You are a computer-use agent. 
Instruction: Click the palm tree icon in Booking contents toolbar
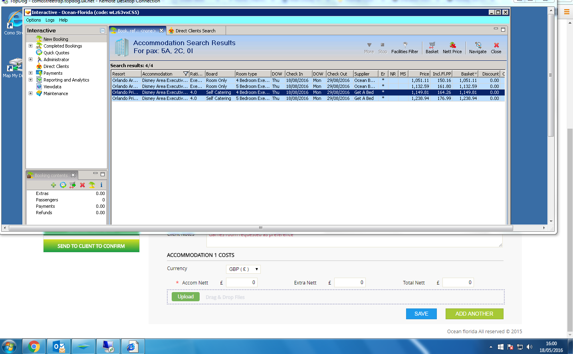[92, 185]
